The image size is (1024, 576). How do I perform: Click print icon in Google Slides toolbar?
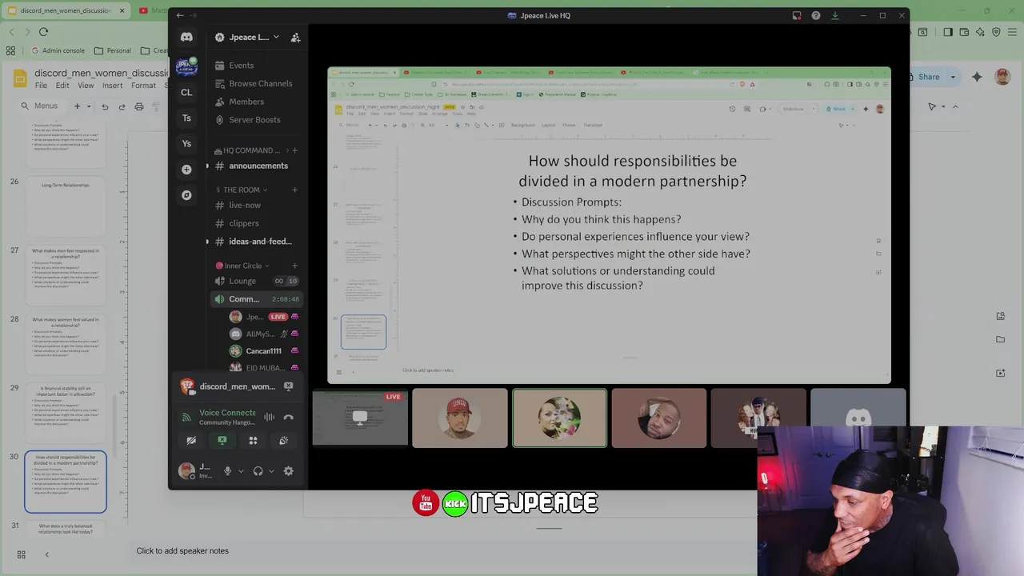click(139, 106)
